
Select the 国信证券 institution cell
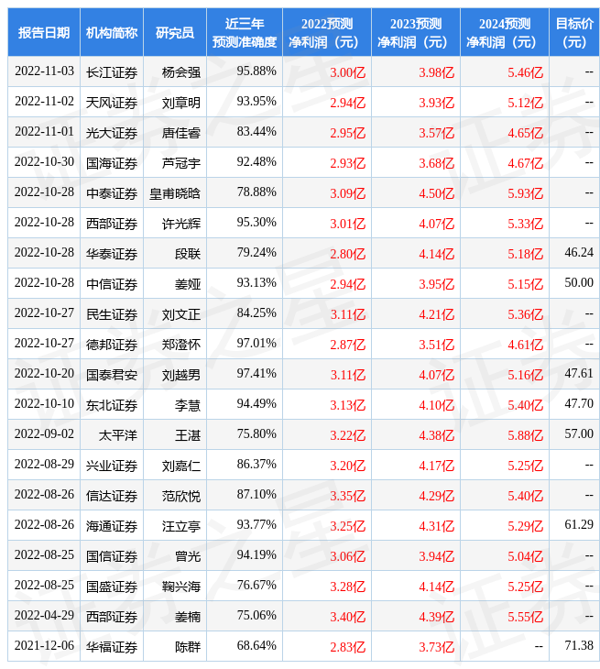pyautogui.click(x=112, y=556)
